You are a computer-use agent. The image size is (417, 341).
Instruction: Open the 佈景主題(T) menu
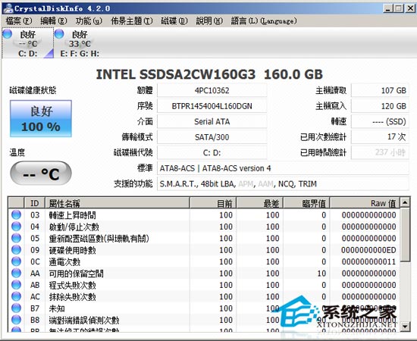point(132,20)
